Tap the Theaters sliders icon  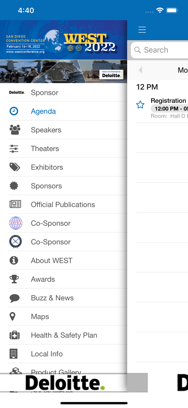coord(14,149)
